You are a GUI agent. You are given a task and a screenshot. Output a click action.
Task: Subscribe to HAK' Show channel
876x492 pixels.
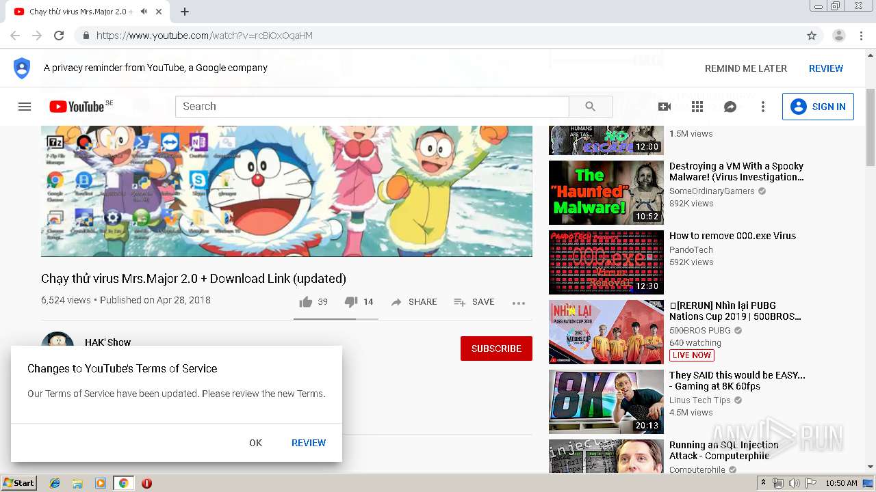(x=496, y=348)
